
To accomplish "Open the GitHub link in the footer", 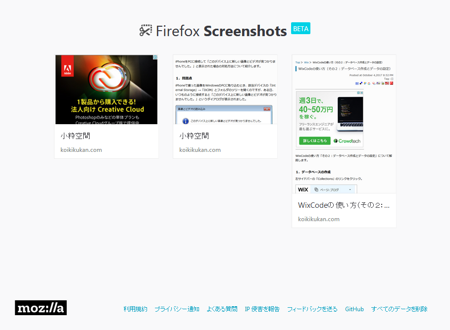I will pyautogui.click(x=354, y=309).
